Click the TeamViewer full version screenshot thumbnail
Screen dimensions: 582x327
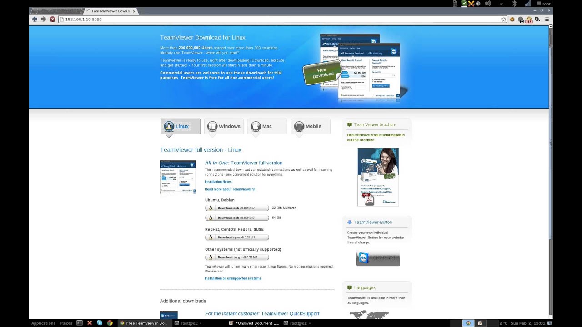click(x=178, y=177)
